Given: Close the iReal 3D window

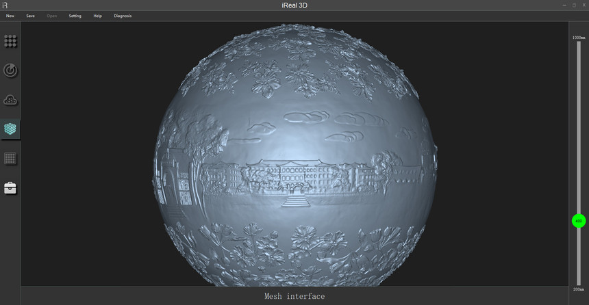Looking at the screenshot, I should (584, 5).
